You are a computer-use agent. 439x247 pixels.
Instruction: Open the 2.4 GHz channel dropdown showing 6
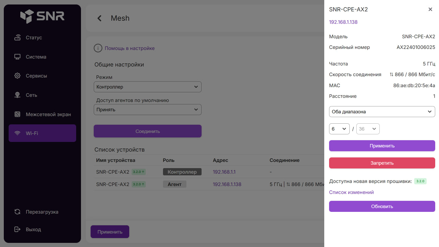[339, 129]
